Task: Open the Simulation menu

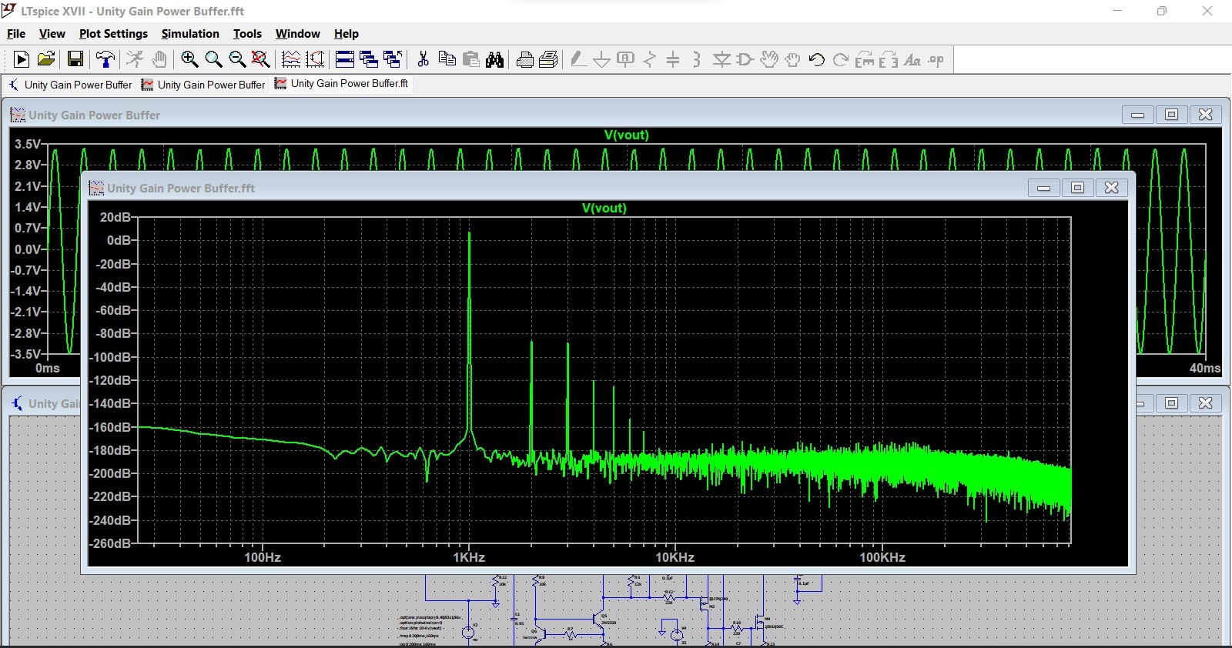Action: [190, 34]
